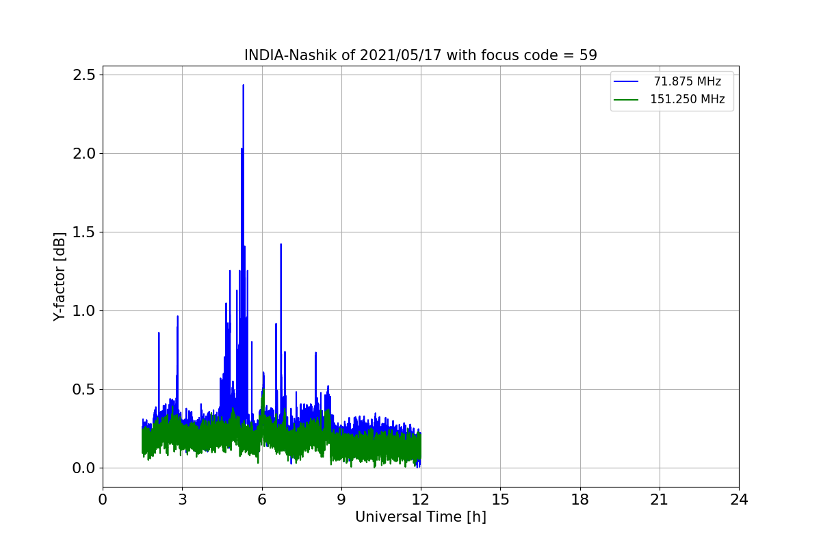
Task: Click the 0.5 tick on the y-axis
Action: (x=84, y=389)
